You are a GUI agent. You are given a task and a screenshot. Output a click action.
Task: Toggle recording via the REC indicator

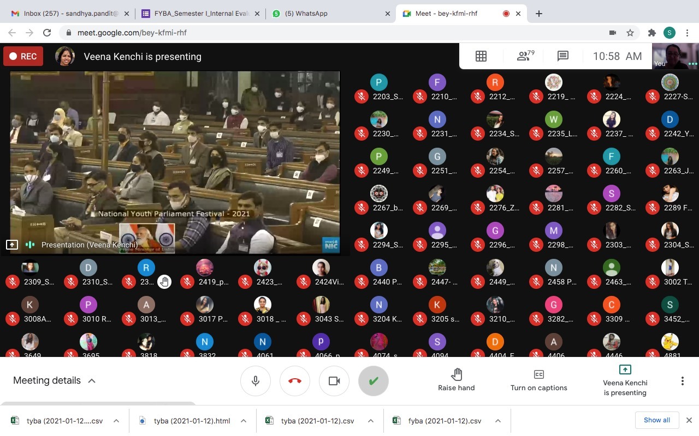point(23,56)
